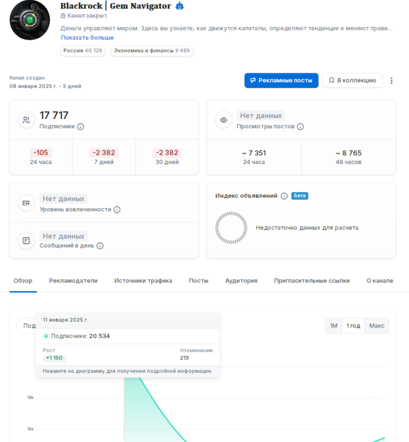Select the '1 год' chart range
Image resolution: width=409 pixels, height=442 pixels.
point(354,326)
